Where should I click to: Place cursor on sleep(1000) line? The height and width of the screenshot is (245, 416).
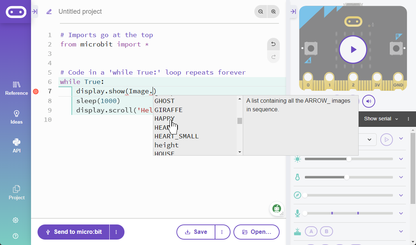point(98,101)
